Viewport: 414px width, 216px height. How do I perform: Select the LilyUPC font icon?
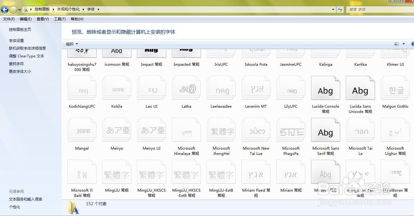[x=291, y=88]
